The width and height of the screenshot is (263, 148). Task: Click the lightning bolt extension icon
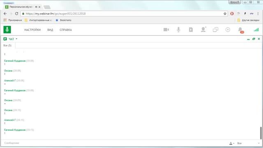coord(245,14)
